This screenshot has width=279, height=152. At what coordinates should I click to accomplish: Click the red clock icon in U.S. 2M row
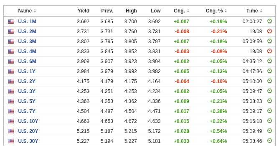(x=269, y=31)
